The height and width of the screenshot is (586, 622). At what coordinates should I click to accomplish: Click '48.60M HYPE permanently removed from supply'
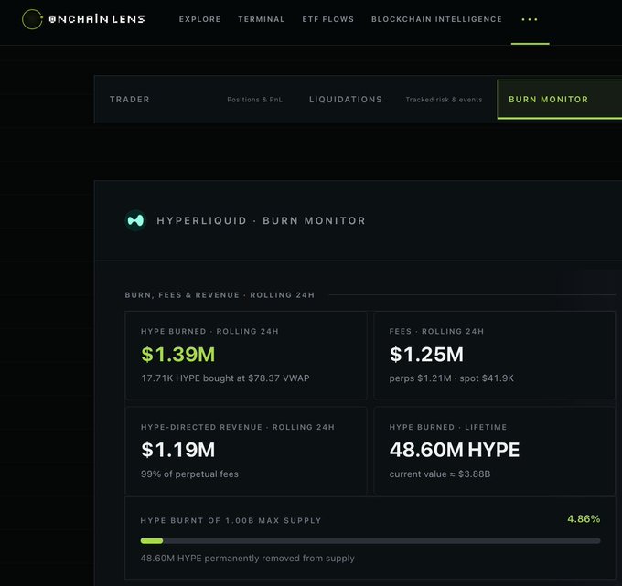[x=247, y=559]
